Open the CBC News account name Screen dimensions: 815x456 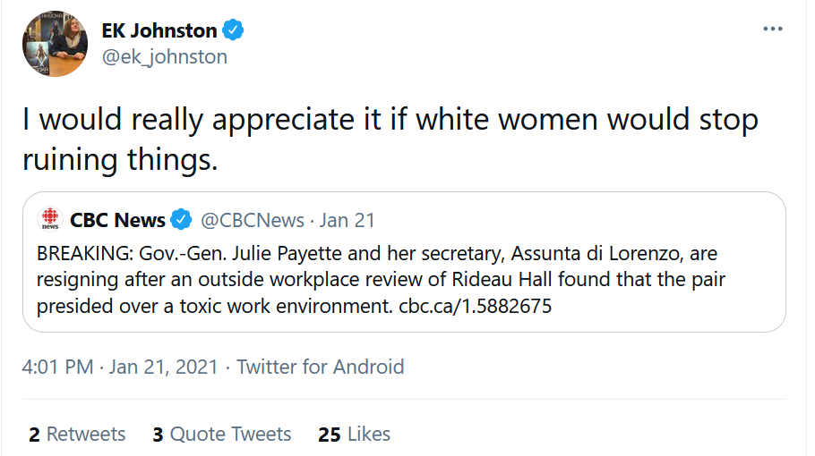pos(117,220)
